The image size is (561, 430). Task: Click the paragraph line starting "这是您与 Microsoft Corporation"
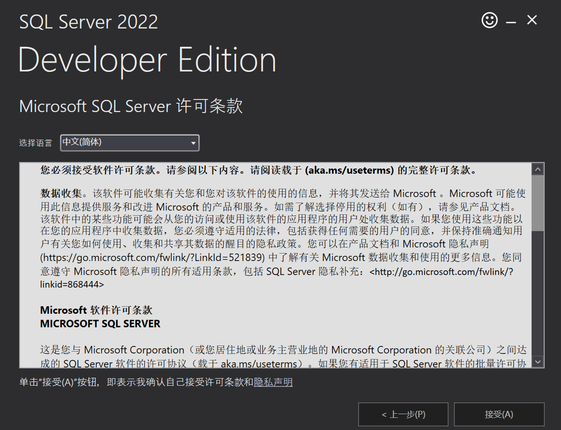pyautogui.click(x=284, y=350)
